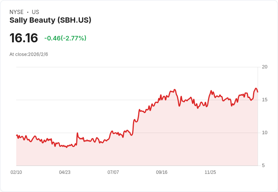The width and height of the screenshot is (278, 192).
Task: Click the leftmost start of the price line
Action: 17,135
